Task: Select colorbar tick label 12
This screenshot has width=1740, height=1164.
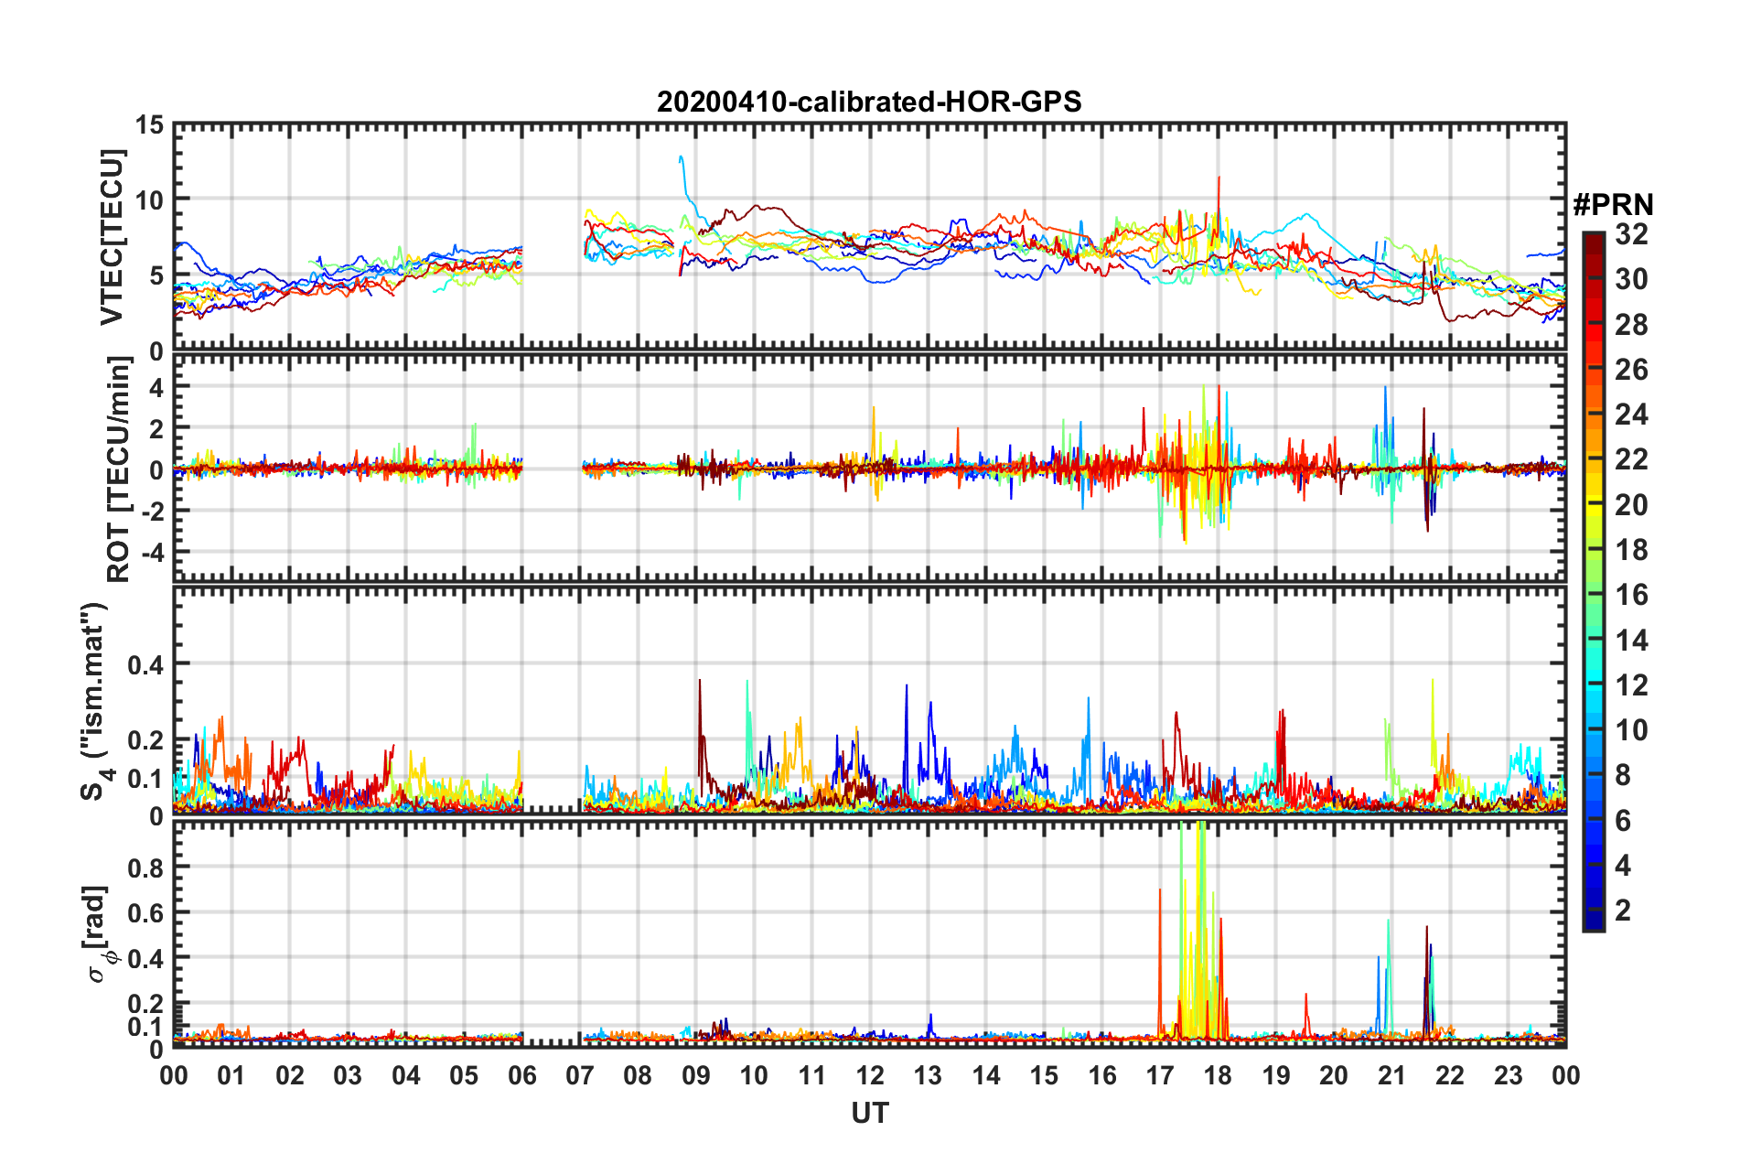Action: pyautogui.click(x=1631, y=684)
